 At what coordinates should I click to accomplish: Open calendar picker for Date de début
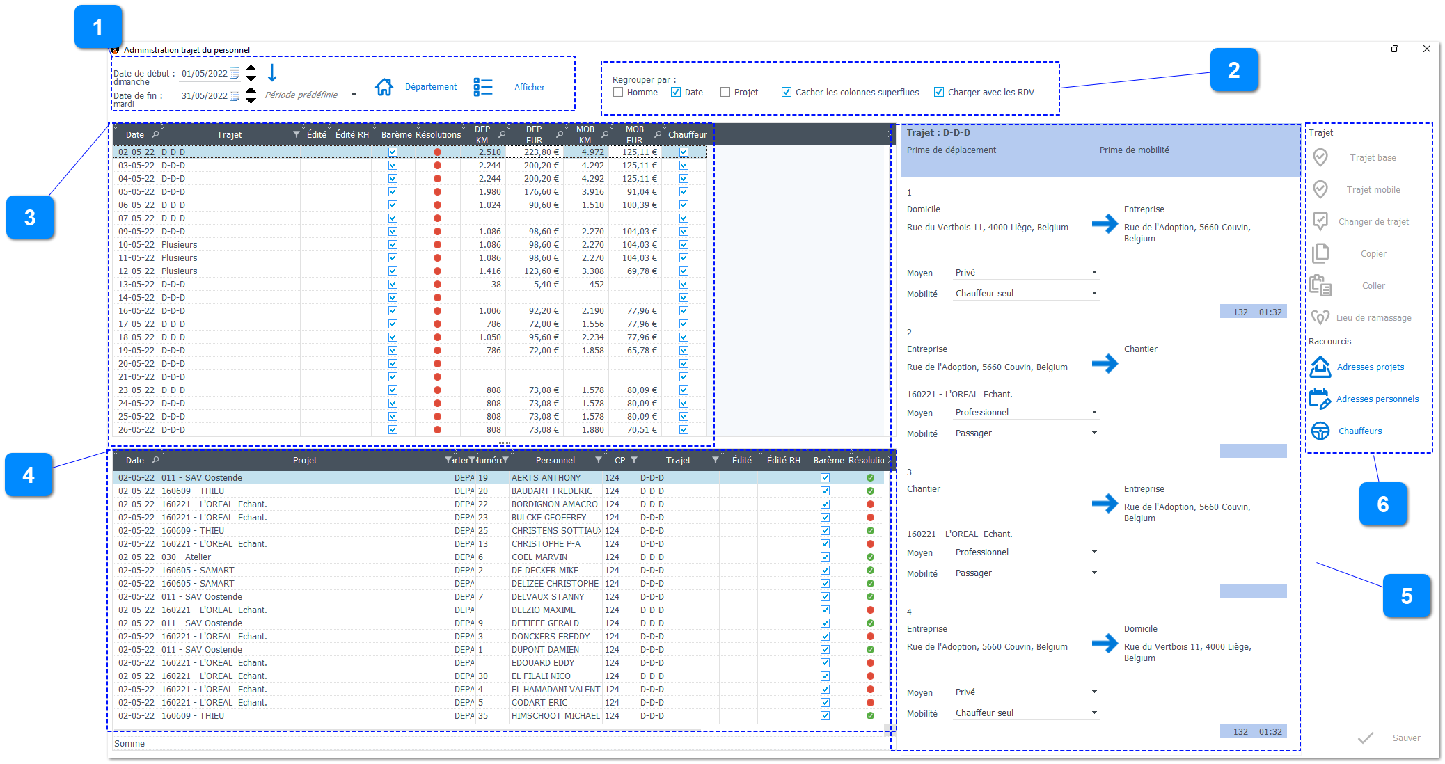[x=235, y=73]
